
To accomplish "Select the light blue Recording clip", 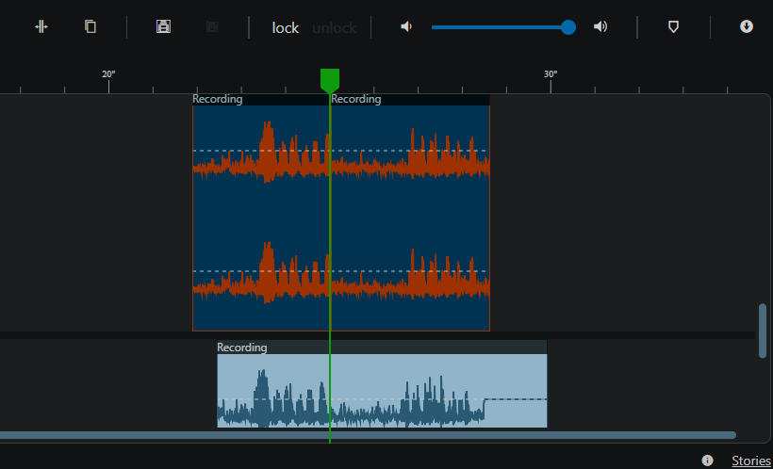I will pyautogui.click(x=382, y=384).
